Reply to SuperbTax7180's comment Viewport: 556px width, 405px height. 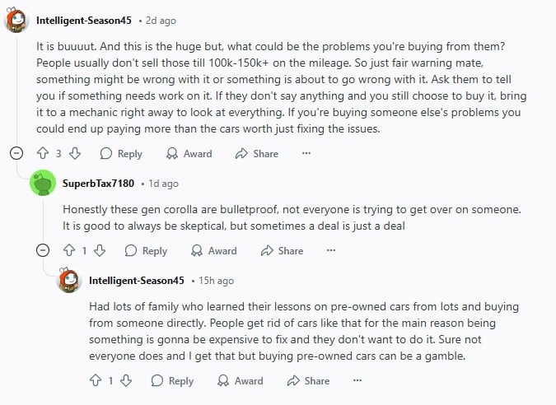tap(146, 250)
